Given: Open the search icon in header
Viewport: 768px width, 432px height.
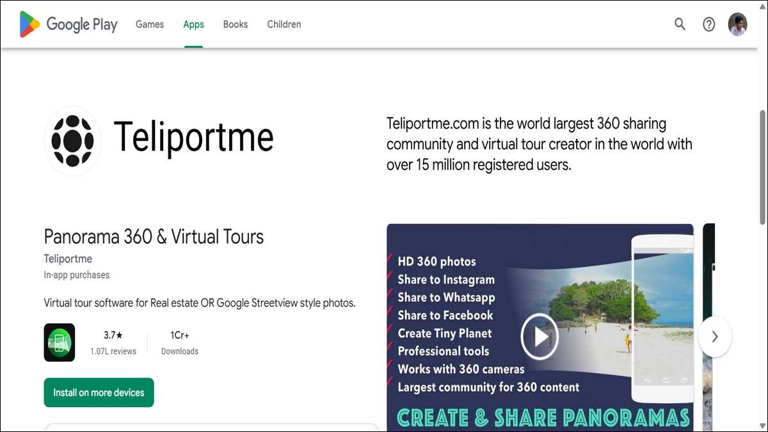Looking at the screenshot, I should pos(680,24).
